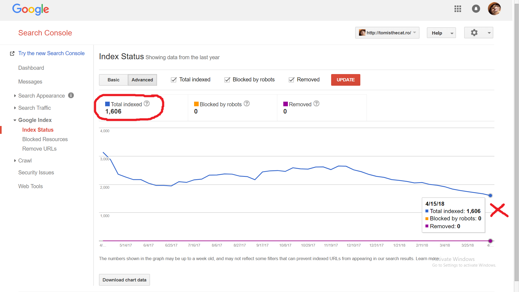
Task: Expand Search Traffic section
Action: click(15, 108)
